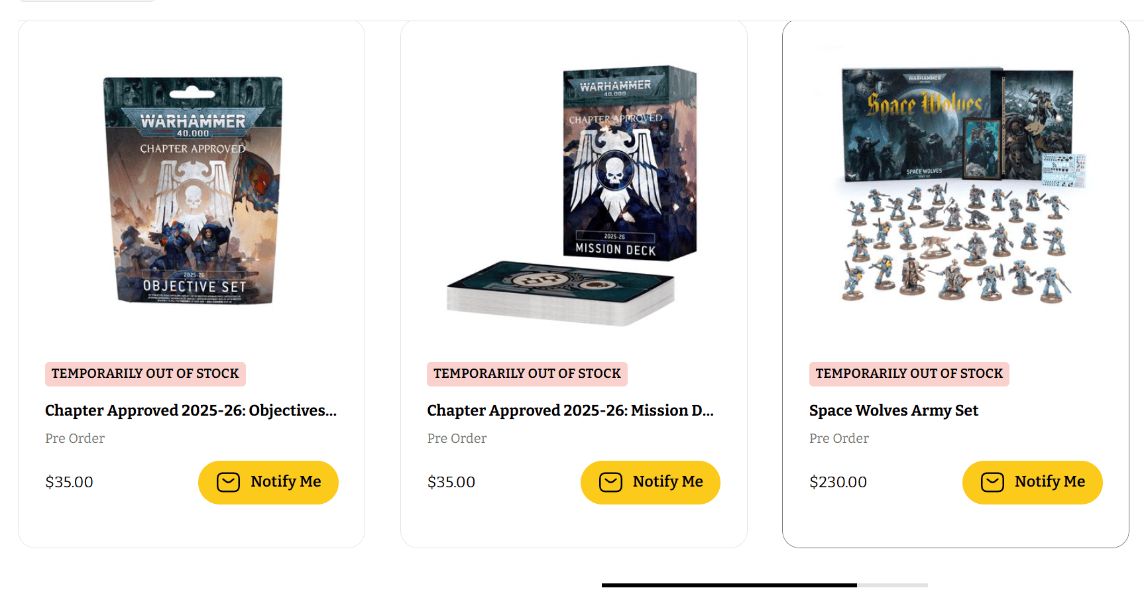The width and height of the screenshot is (1144, 592).
Task: Open the Objective Set product image
Action: click(193, 190)
